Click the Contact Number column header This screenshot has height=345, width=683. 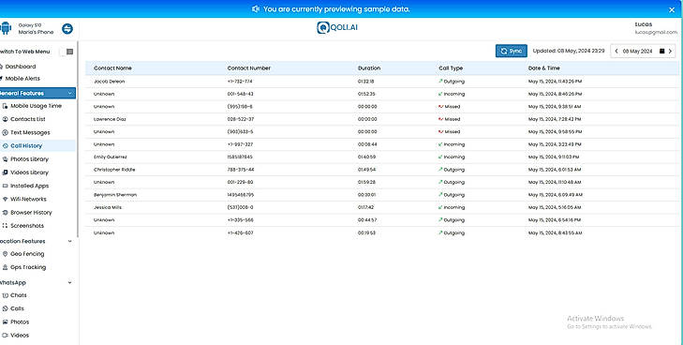[x=248, y=68]
